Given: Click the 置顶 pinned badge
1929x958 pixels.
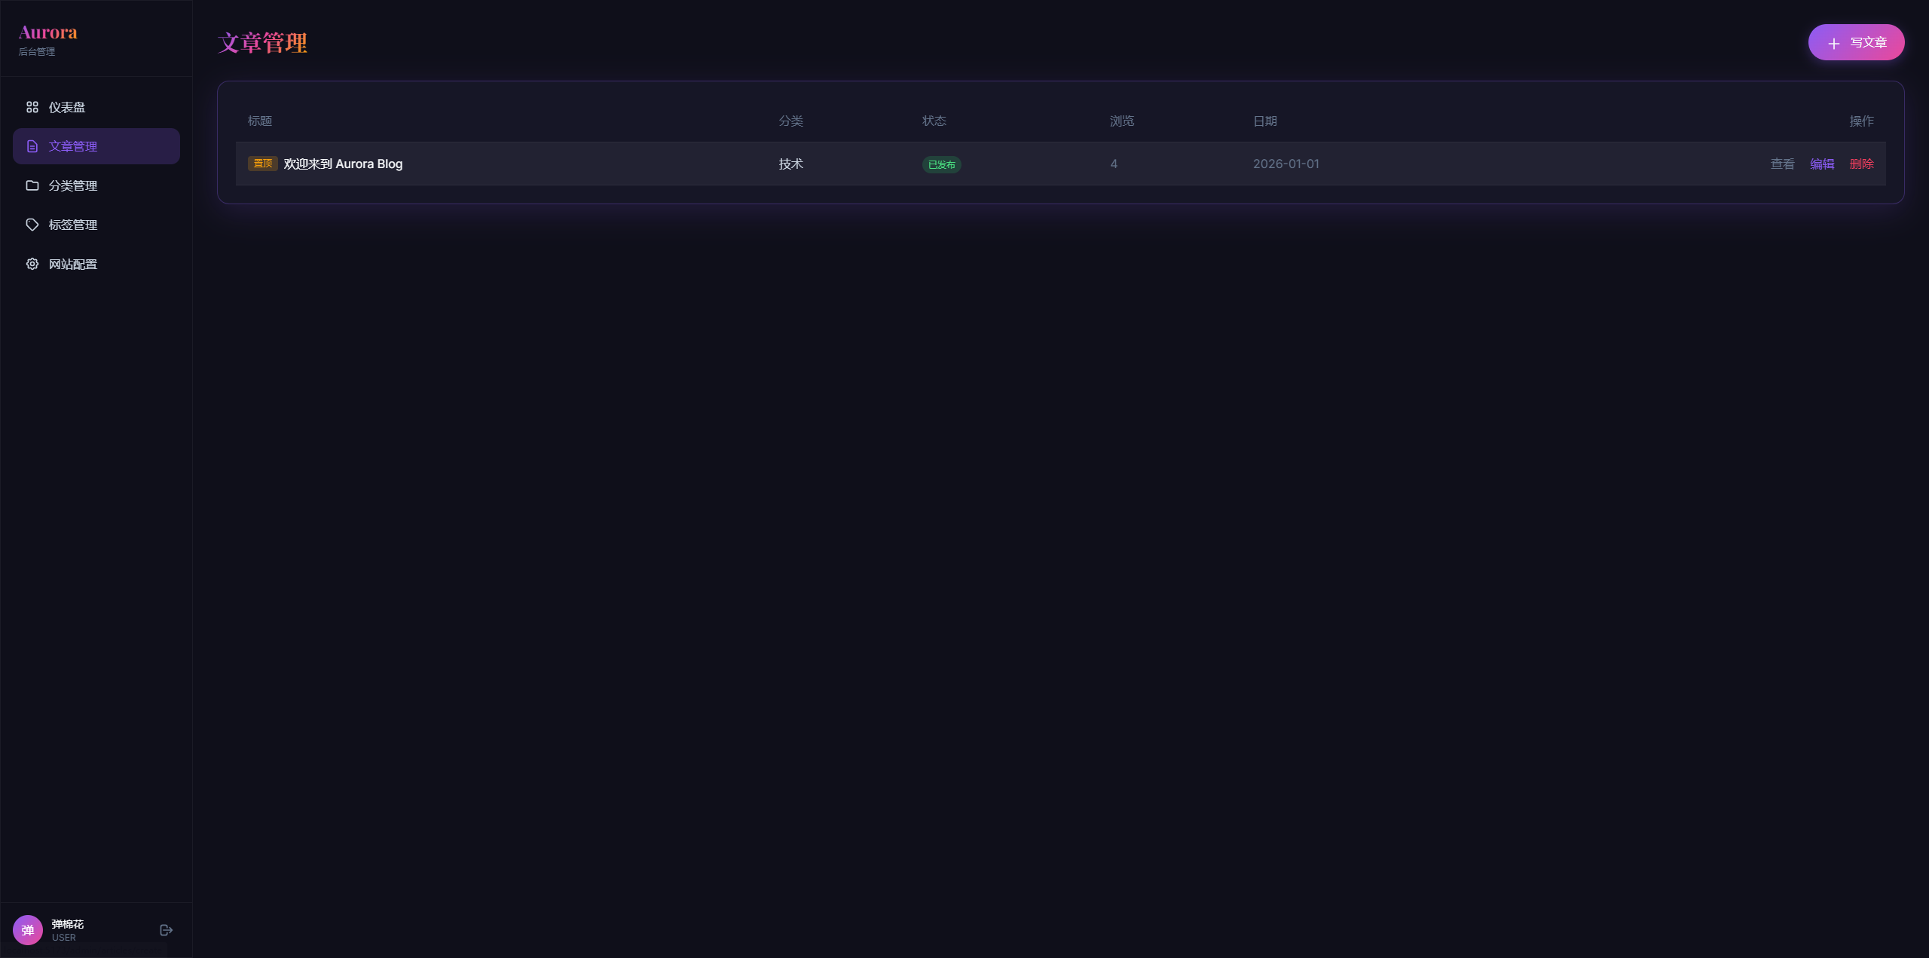Looking at the screenshot, I should [262, 164].
